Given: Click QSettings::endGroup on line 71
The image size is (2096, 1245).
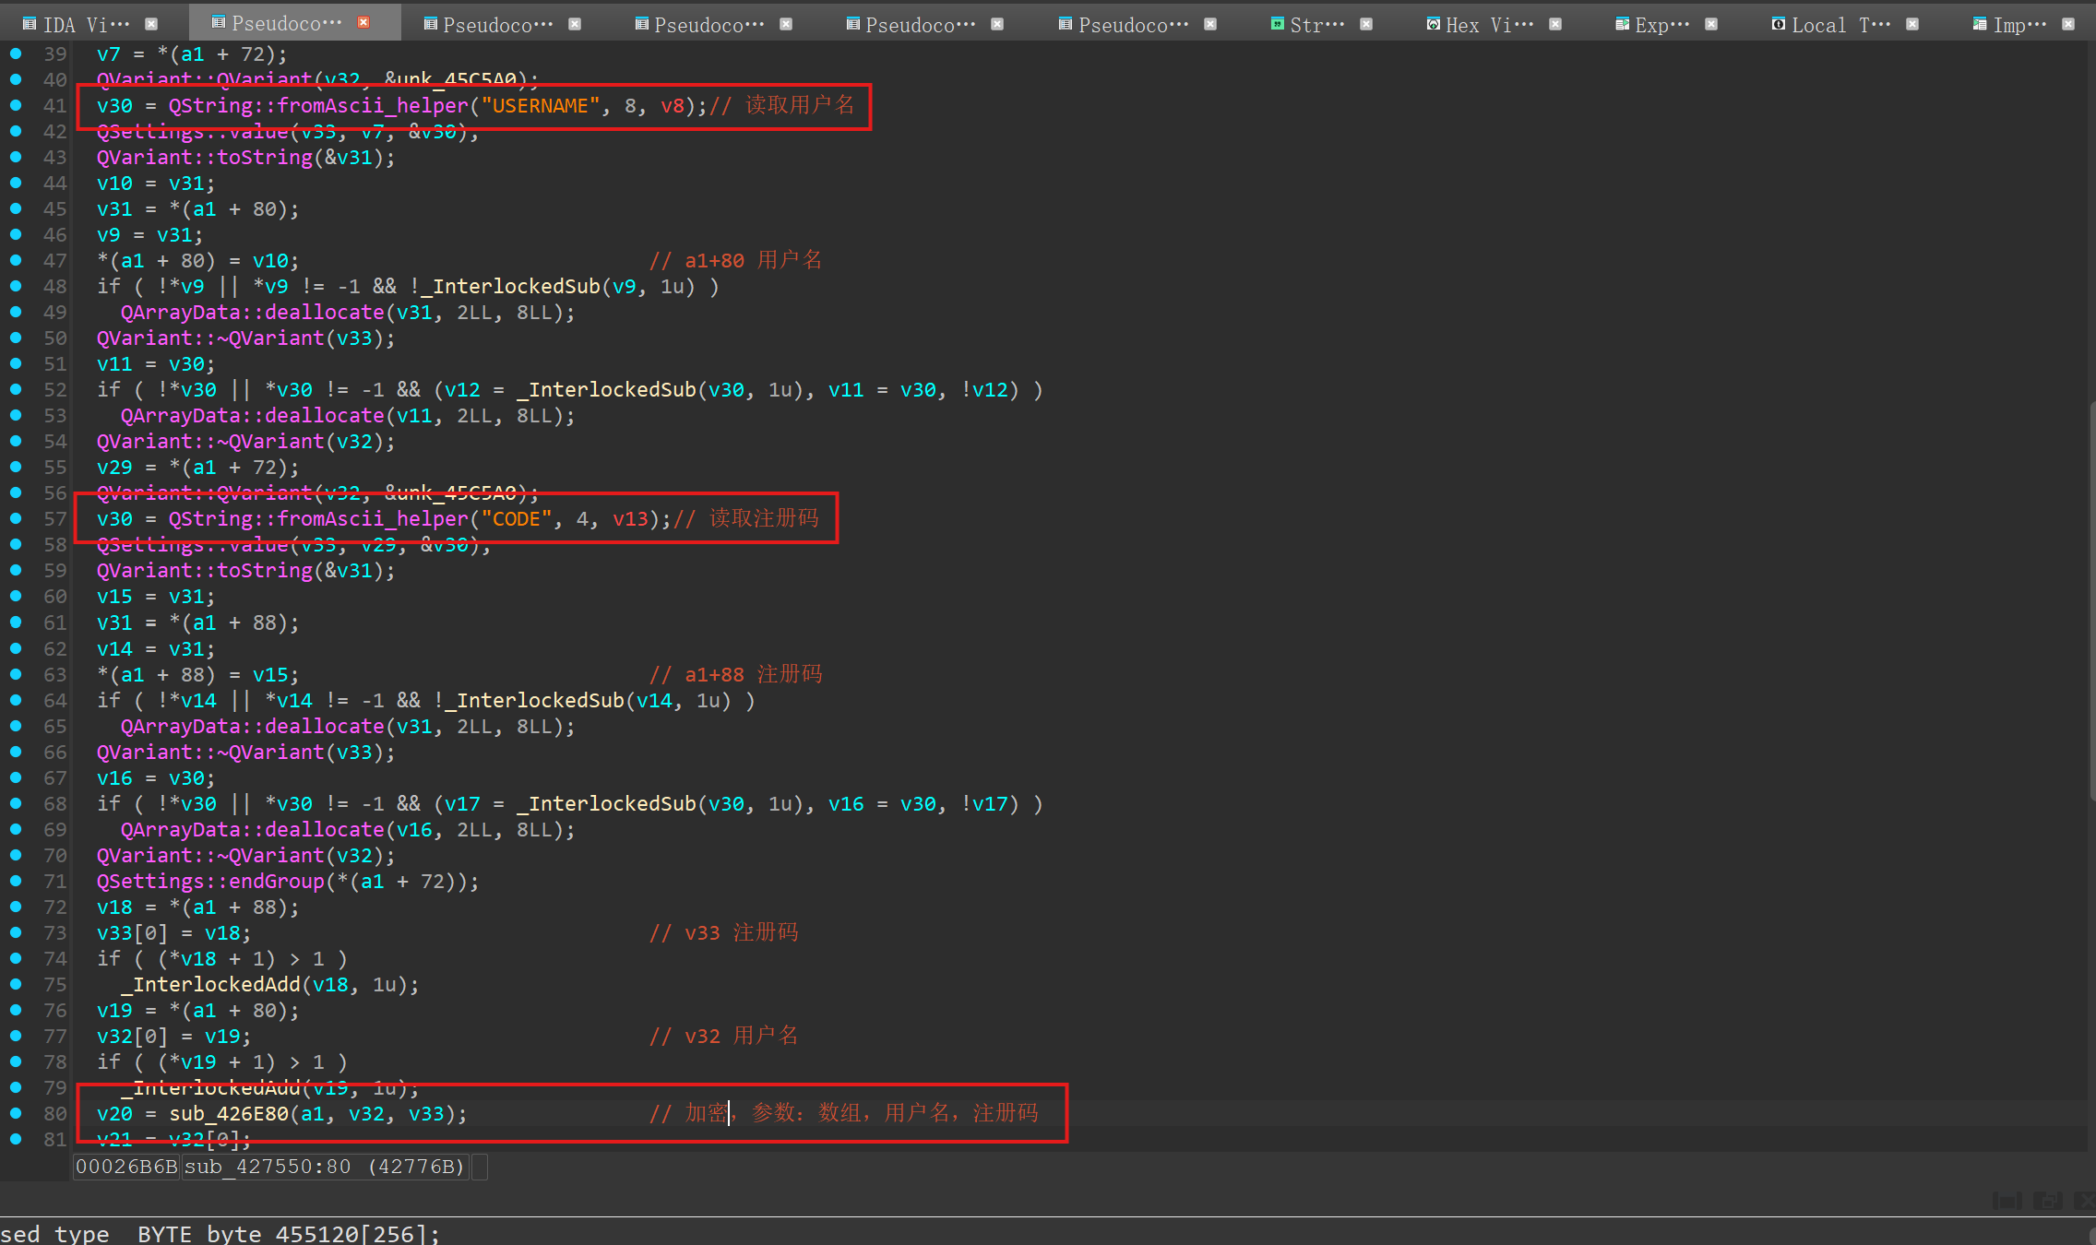Looking at the screenshot, I should [209, 882].
